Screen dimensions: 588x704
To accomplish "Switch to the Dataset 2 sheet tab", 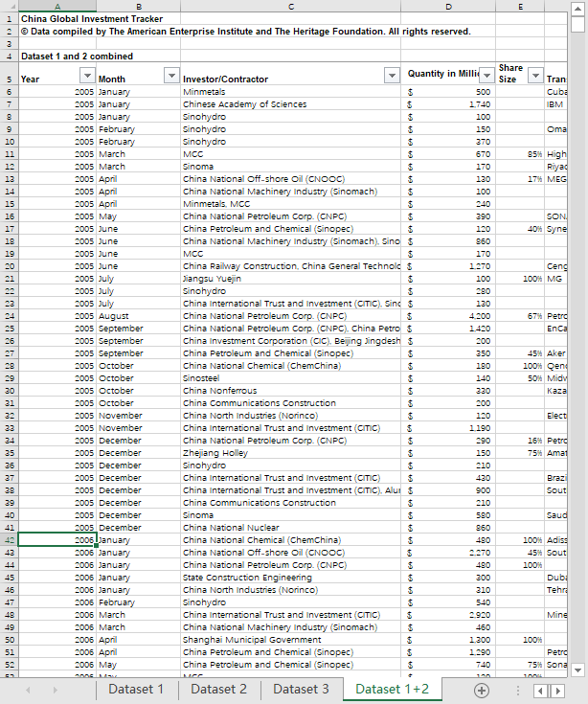I will (218, 689).
